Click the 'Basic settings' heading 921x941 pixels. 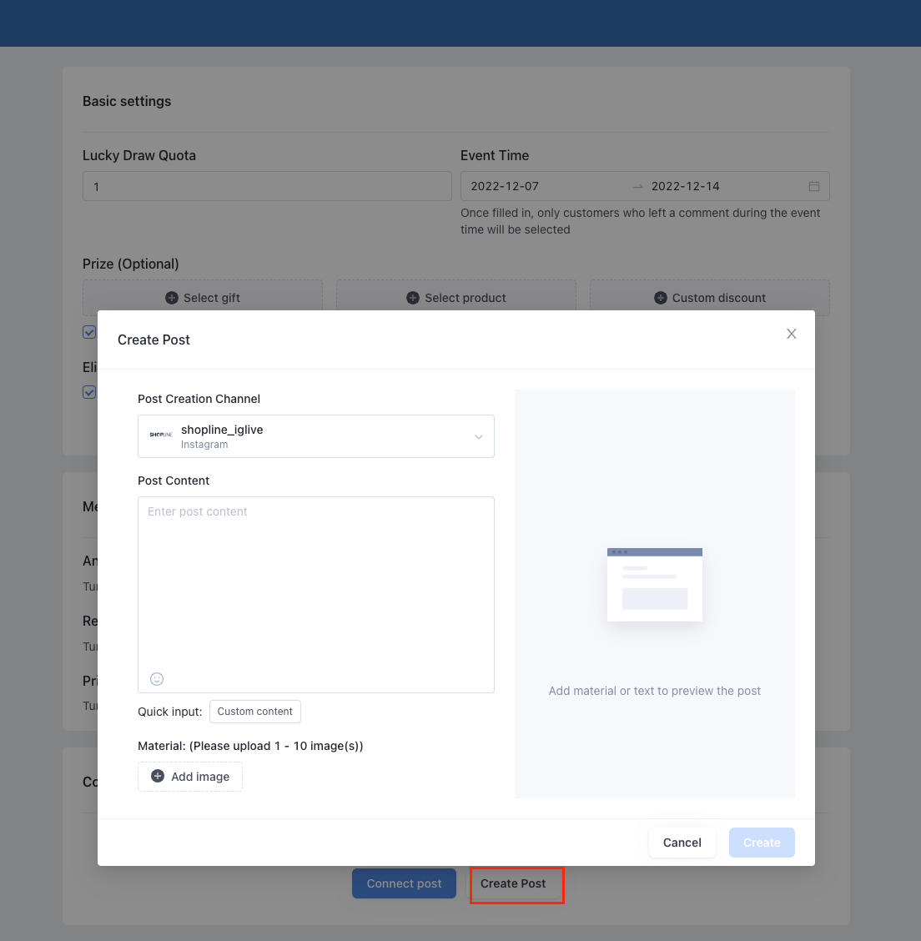pos(127,101)
